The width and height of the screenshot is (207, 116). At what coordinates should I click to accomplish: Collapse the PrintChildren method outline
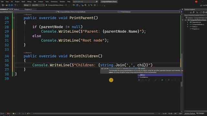click(x=14, y=56)
